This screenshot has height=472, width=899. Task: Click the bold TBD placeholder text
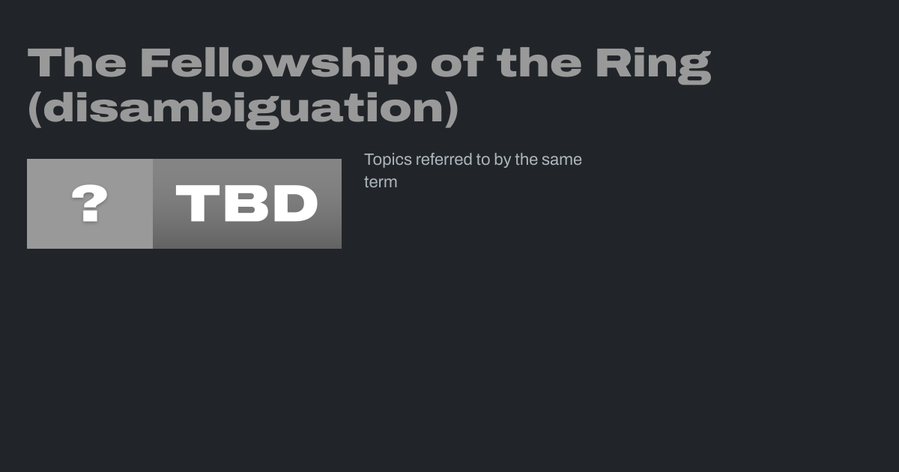pos(246,204)
